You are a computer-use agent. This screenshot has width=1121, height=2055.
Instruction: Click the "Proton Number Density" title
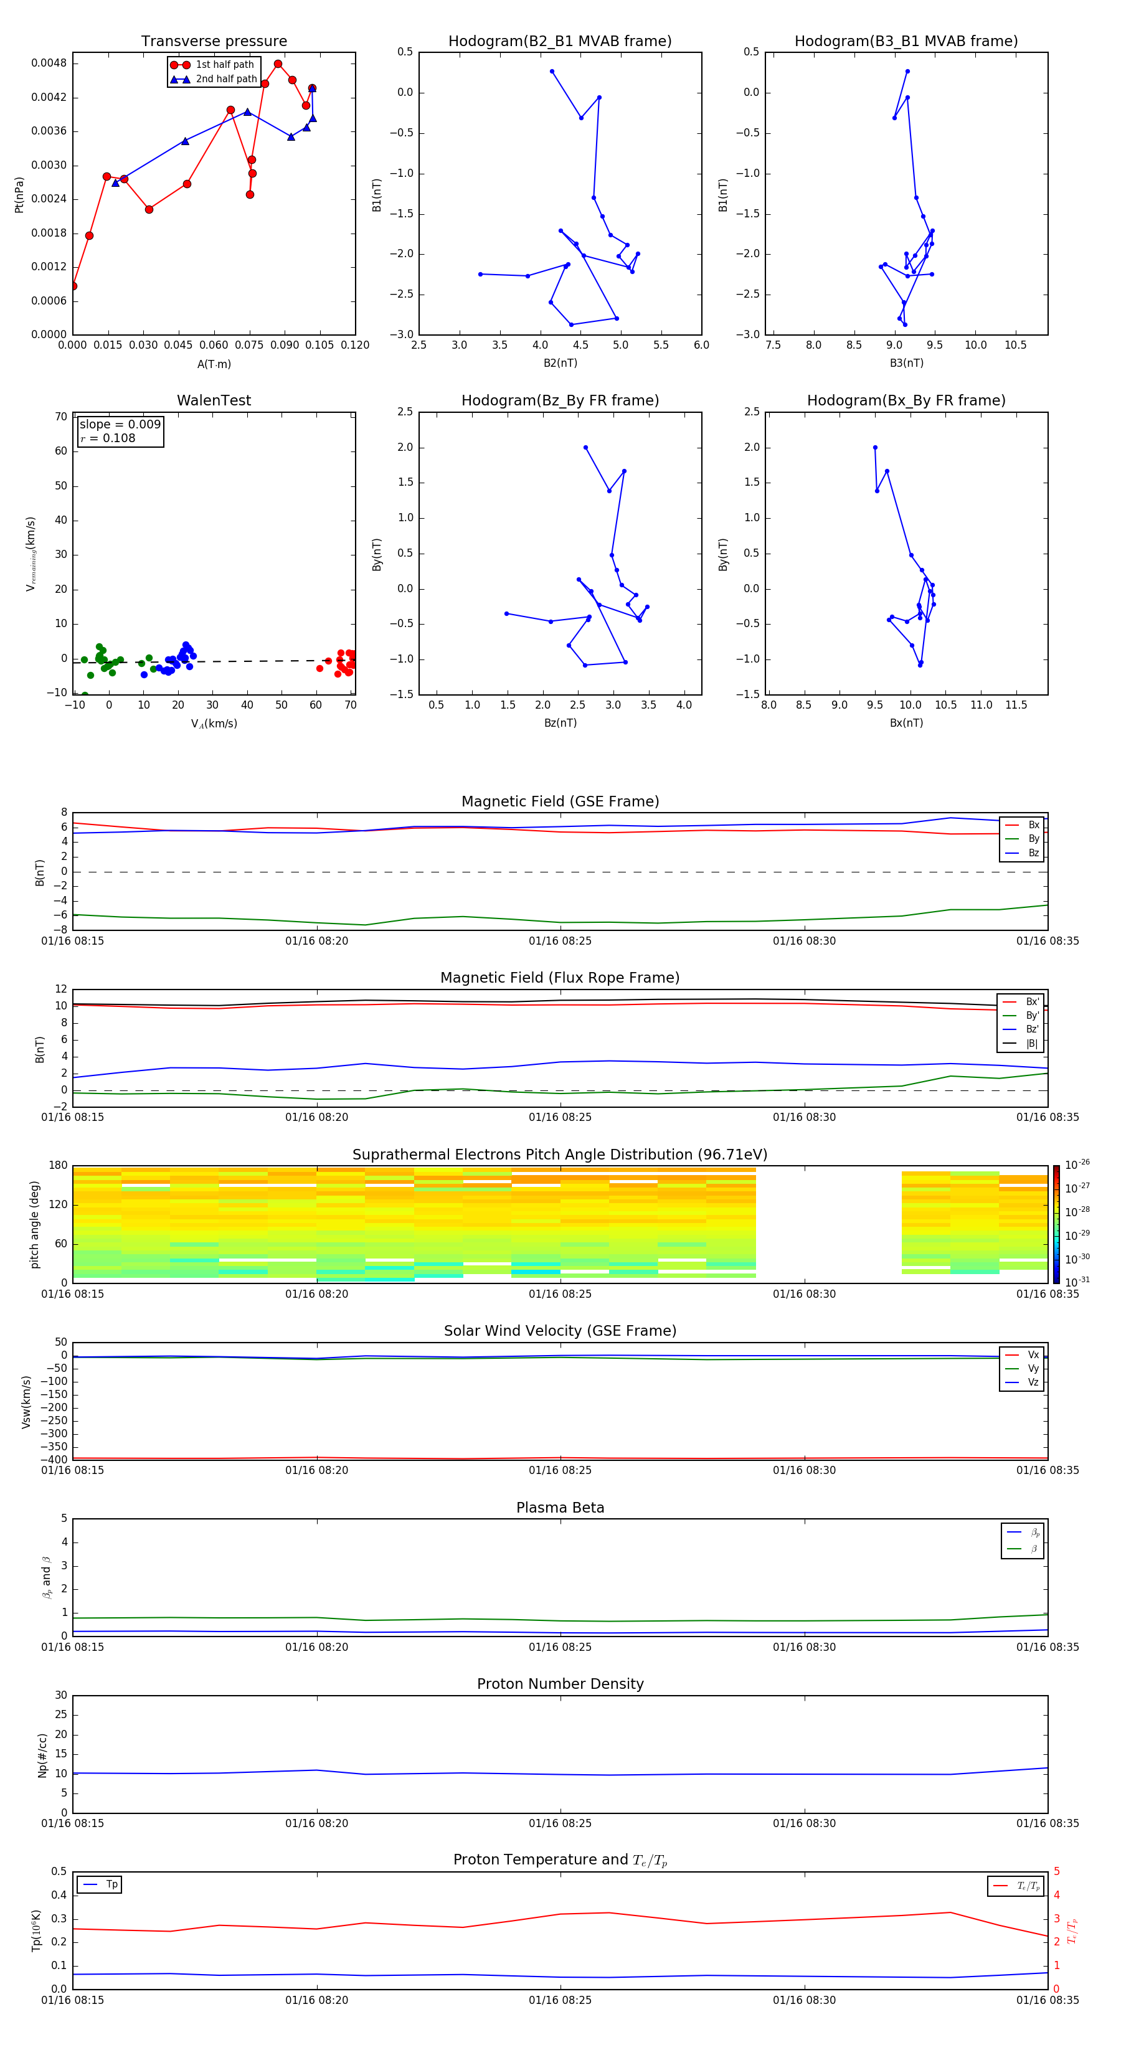coord(560,1685)
